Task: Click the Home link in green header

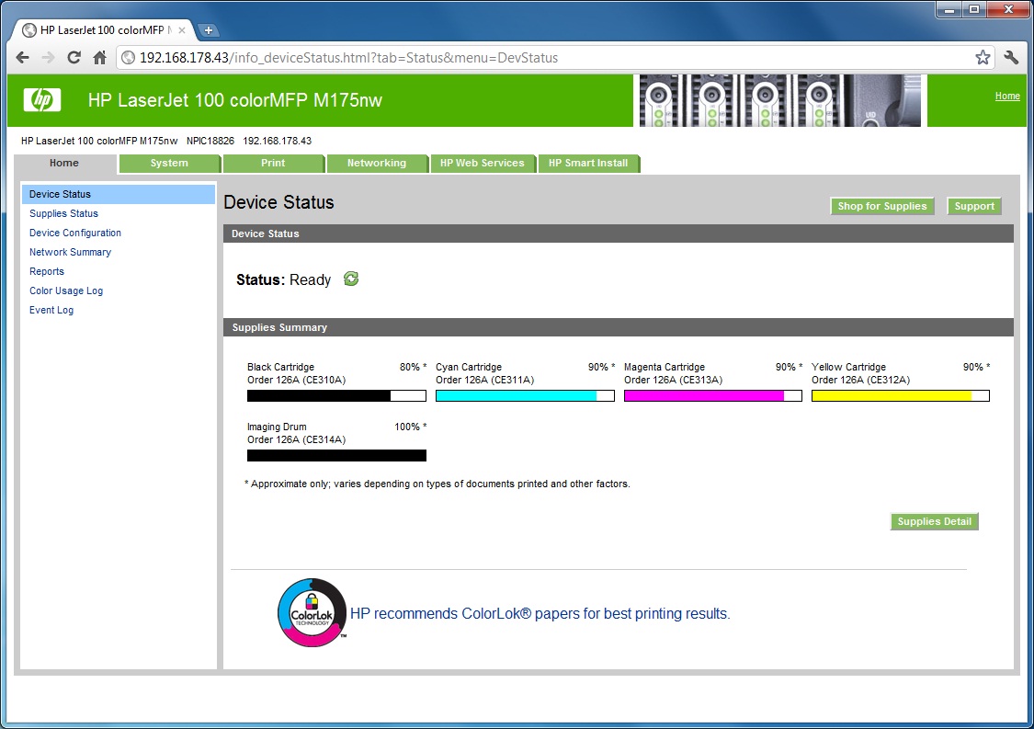Action: tap(1007, 97)
